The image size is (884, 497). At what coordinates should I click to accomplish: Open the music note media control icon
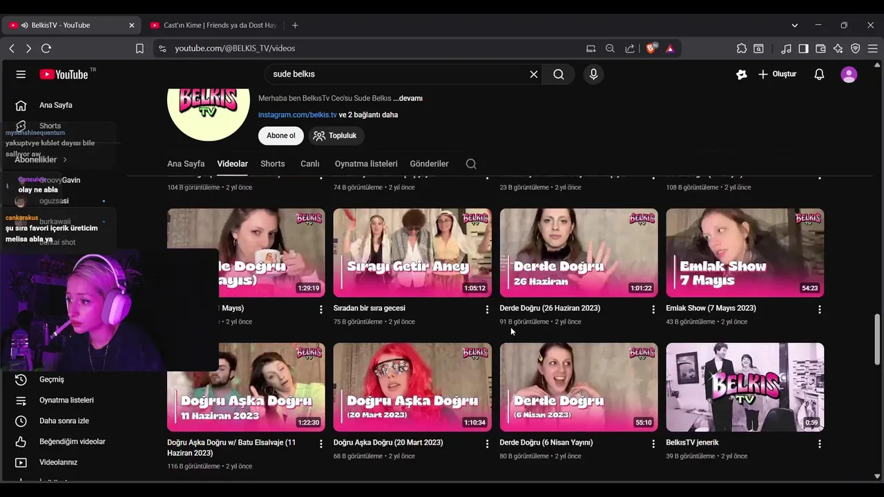pos(786,48)
